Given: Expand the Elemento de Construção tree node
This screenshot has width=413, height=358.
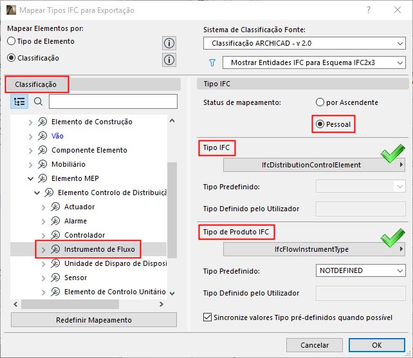Looking at the screenshot, I should 30,122.
